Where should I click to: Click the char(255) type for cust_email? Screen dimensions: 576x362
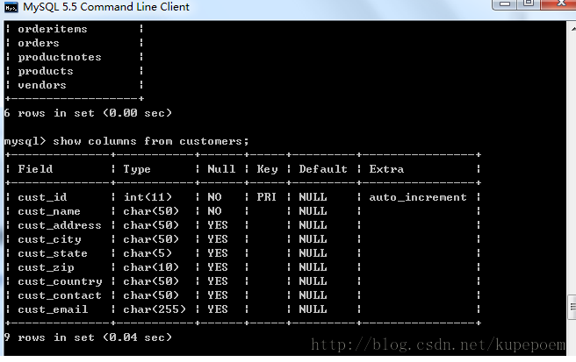[x=155, y=309]
